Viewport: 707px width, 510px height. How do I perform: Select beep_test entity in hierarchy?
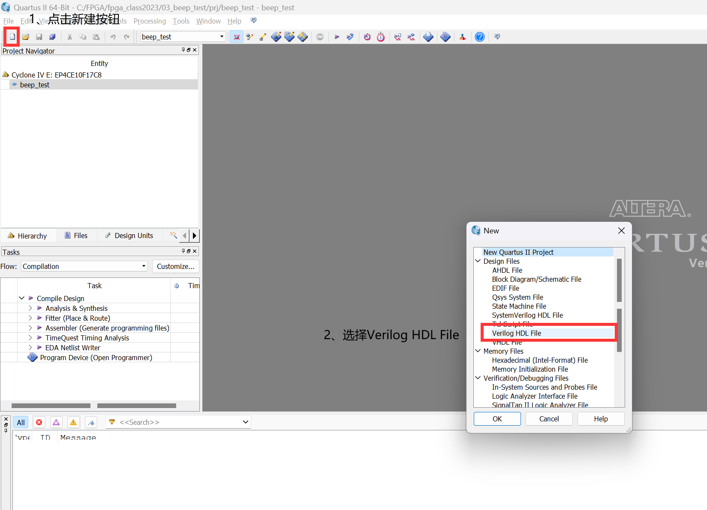pos(34,85)
